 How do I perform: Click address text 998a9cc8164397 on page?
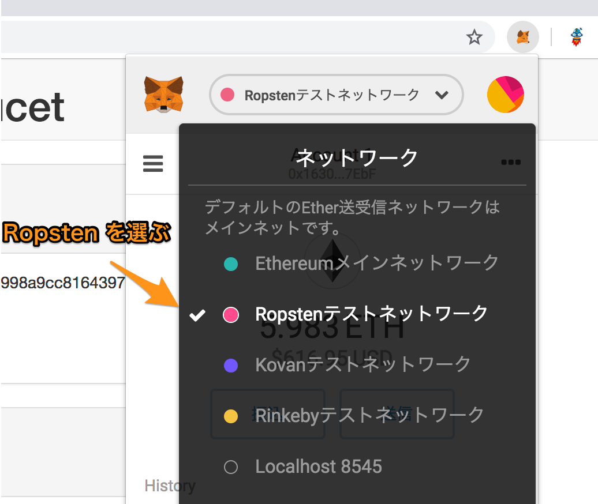coord(63,283)
